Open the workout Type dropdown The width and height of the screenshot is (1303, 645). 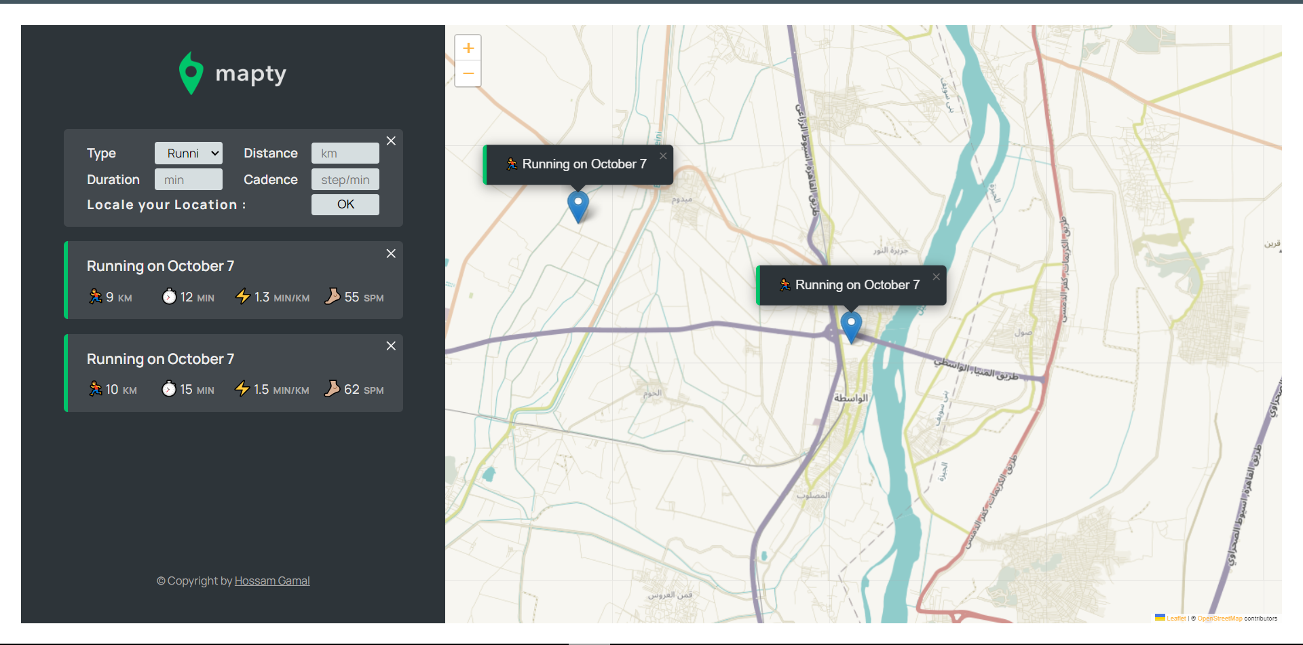(189, 153)
